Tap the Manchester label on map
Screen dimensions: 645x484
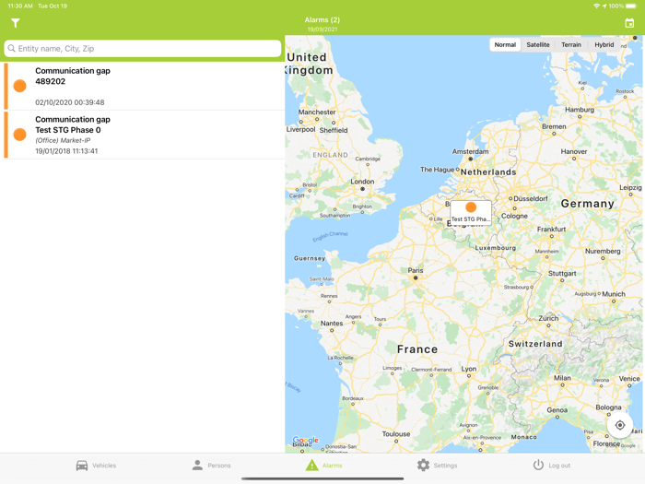(317, 112)
